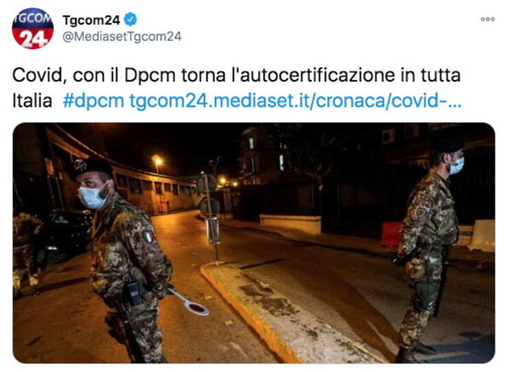Open the tweet's three-dot more options menu
Image resolution: width=507 pixels, height=372 pixels.
coord(488,19)
